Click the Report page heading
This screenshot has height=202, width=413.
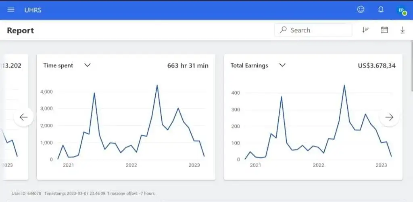21,31
